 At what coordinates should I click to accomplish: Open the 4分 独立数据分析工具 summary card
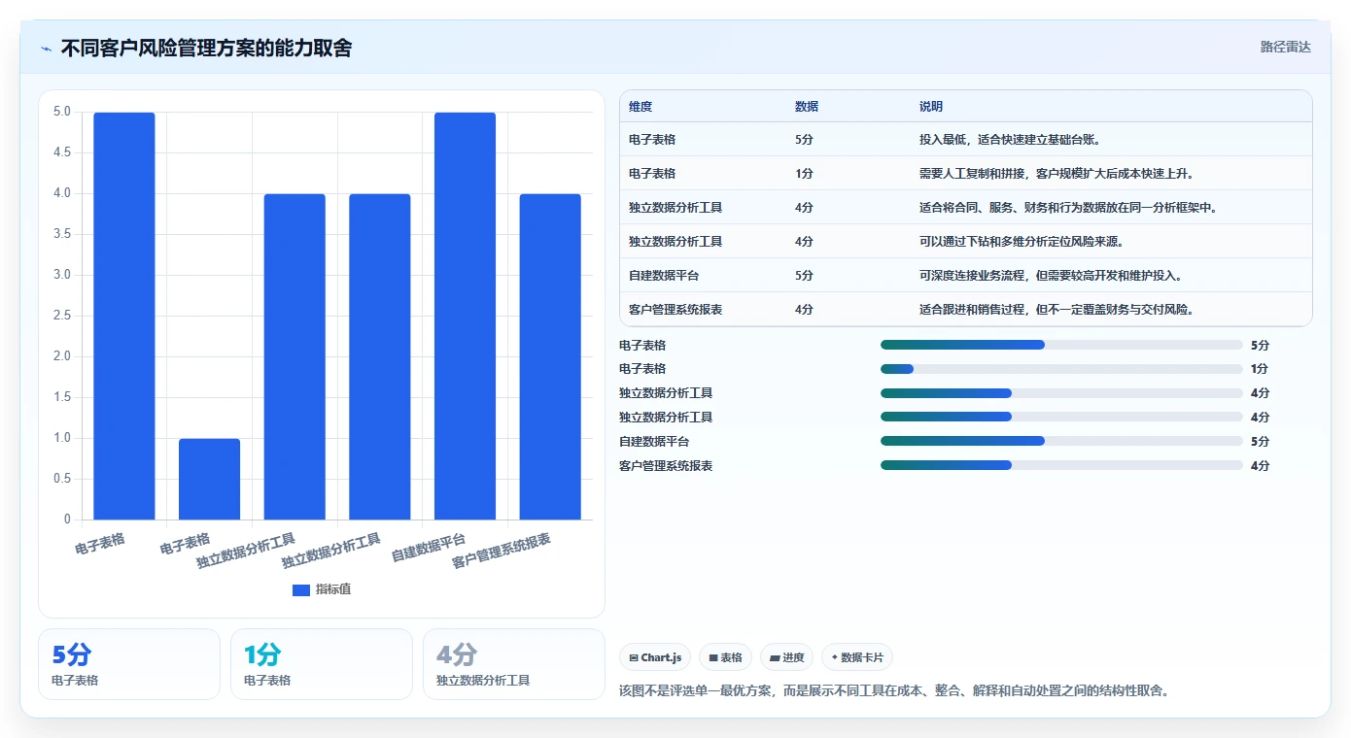click(514, 664)
